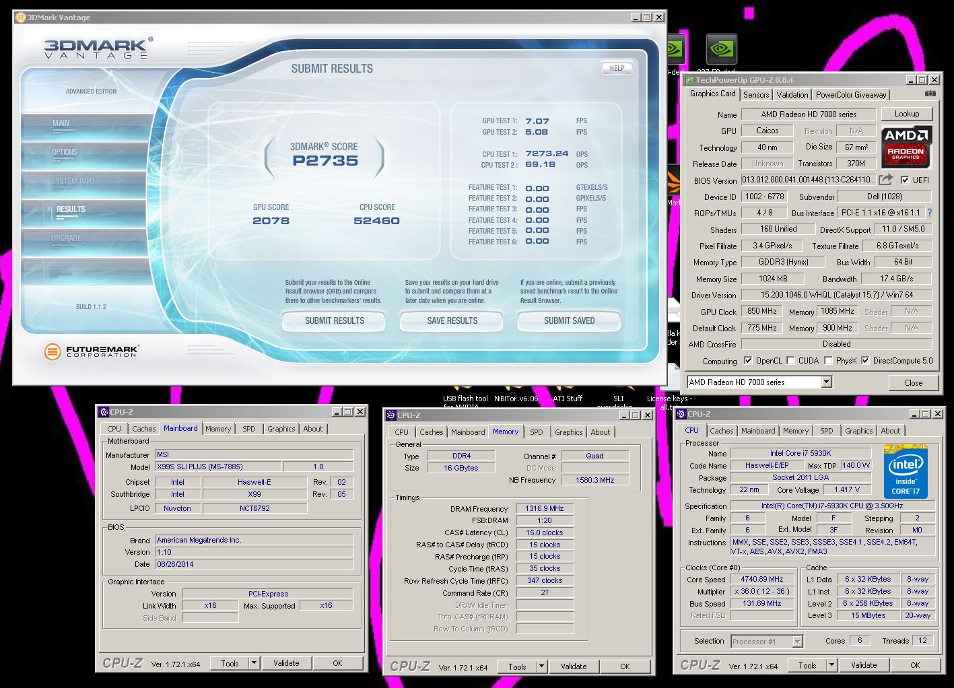Click the CPU score value 52460
954x688 pixels.
tap(376, 221)
